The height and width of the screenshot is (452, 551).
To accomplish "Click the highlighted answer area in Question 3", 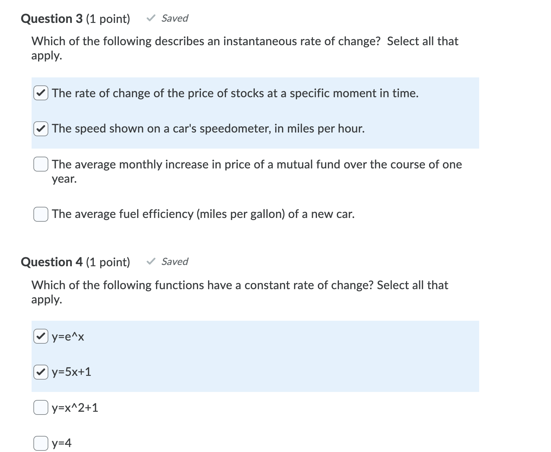I will pos(254,113).
